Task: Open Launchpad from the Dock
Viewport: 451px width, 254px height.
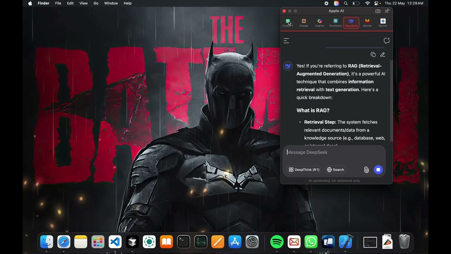Action: (98, 242)
